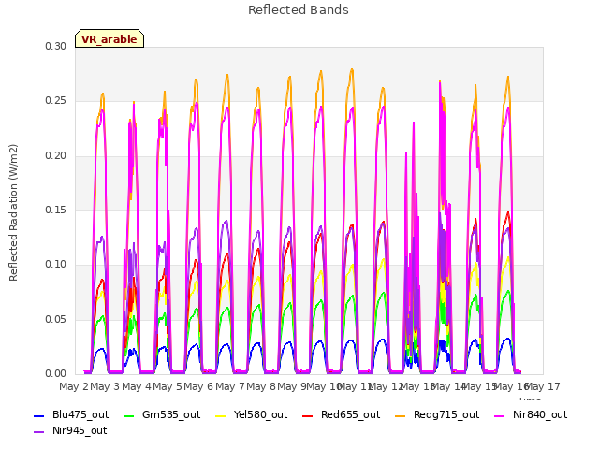Click the Yel580_out legend label
This screenshot has height=449, width=599.
pyautogui.click(x=260, y=414)
